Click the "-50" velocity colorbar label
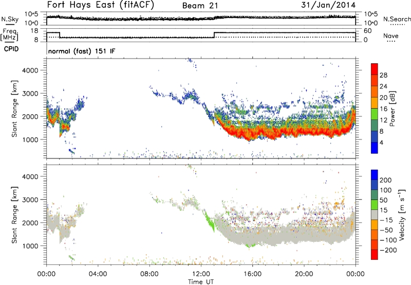This screenshot has width=411, height=285. (386, 230)
